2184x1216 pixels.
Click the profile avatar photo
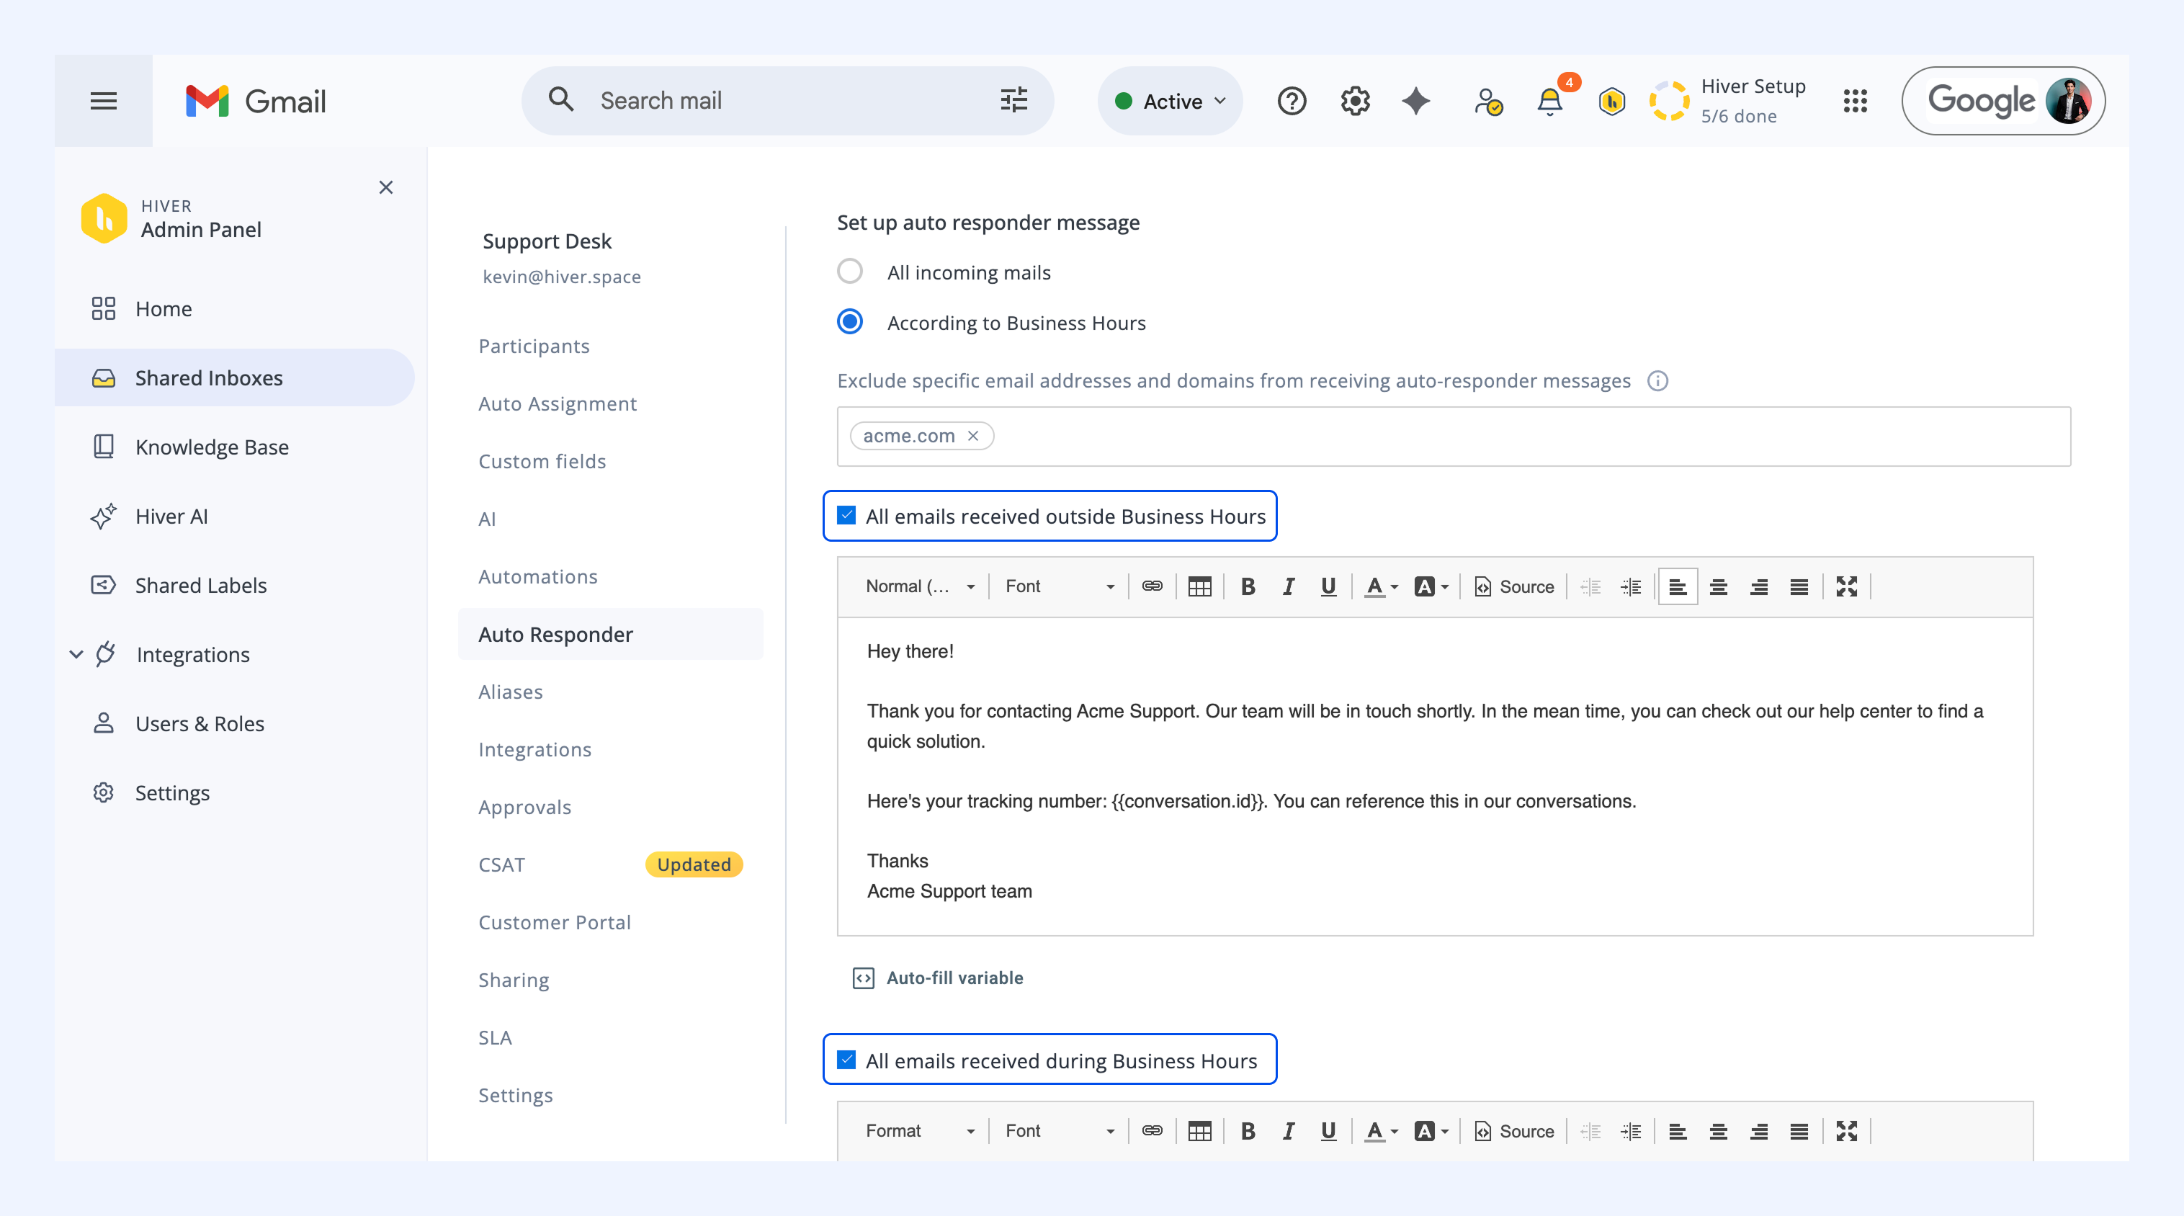coord(2068,101)
